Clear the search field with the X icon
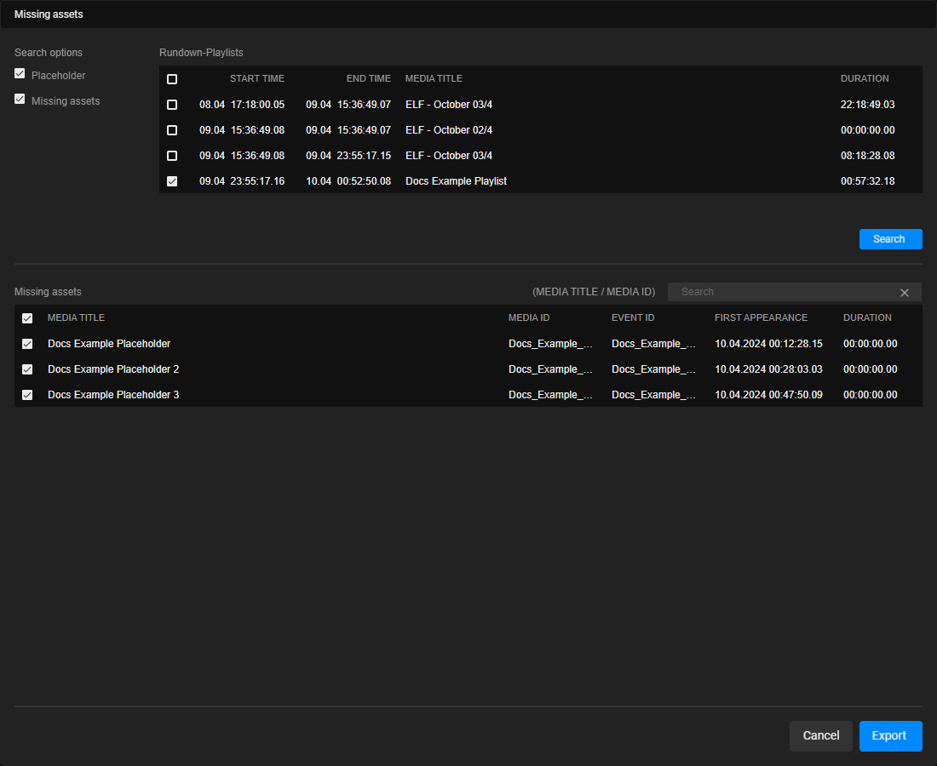 [x=905, y=292]
